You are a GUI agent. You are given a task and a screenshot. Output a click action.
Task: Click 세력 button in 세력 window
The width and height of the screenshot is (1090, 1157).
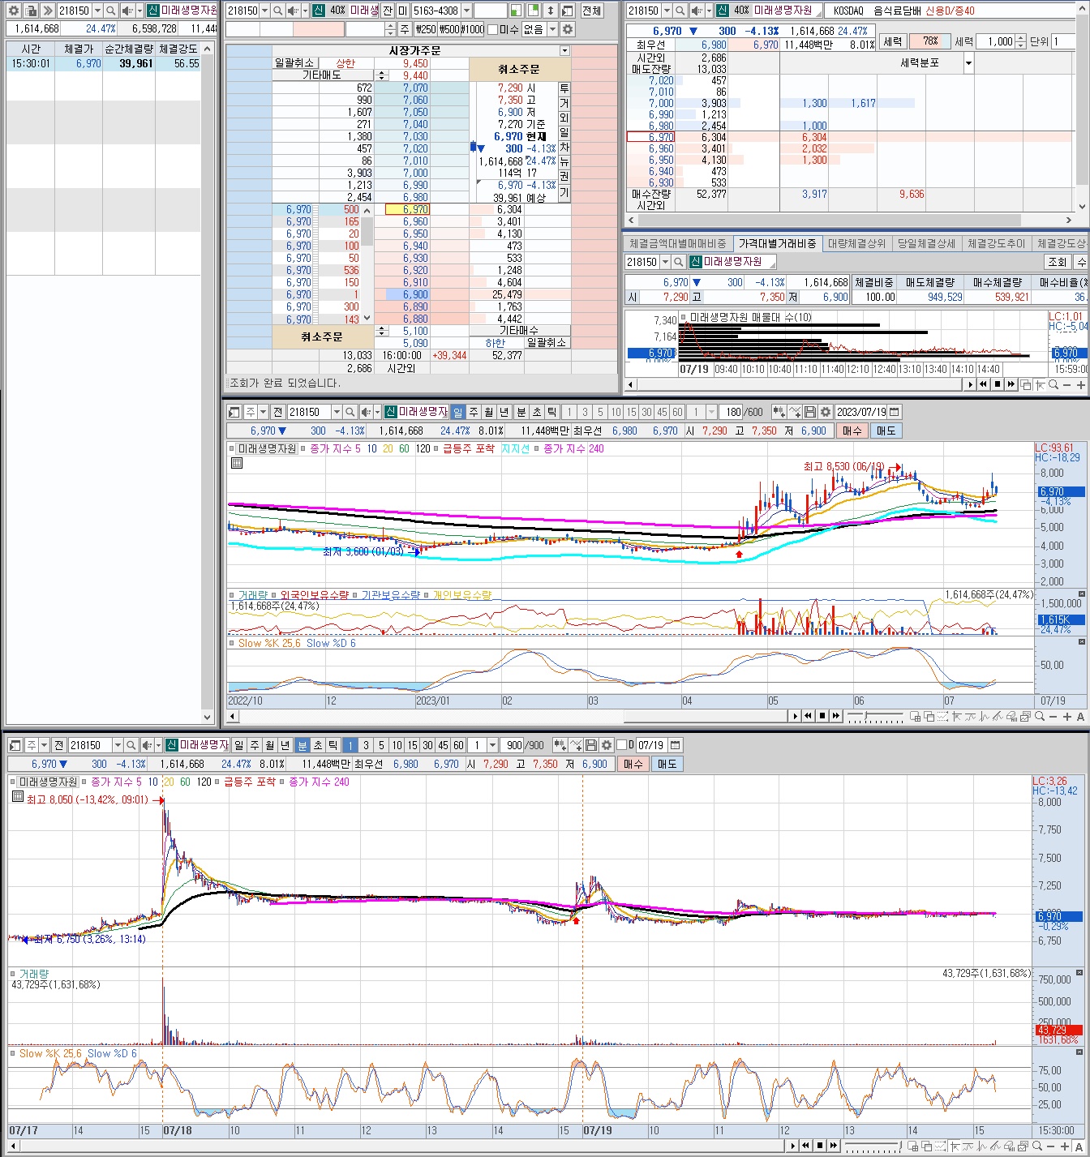pyautogui.click(x=893, y=41)
